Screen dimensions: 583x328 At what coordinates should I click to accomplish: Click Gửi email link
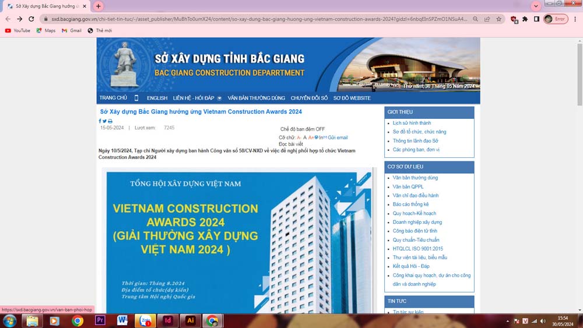338,137
